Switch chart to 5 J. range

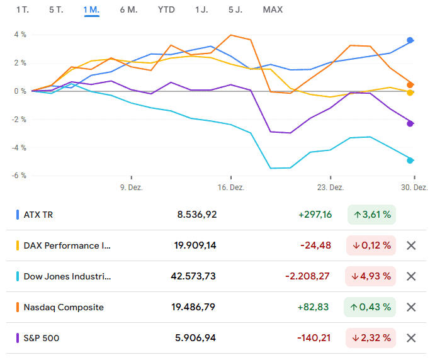coord(235,10)
